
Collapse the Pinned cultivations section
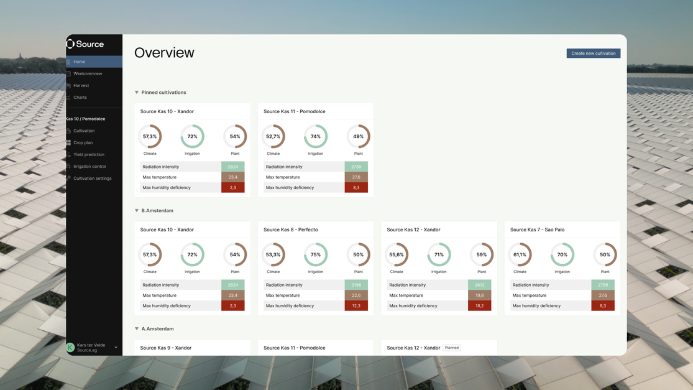coord(137,93)
